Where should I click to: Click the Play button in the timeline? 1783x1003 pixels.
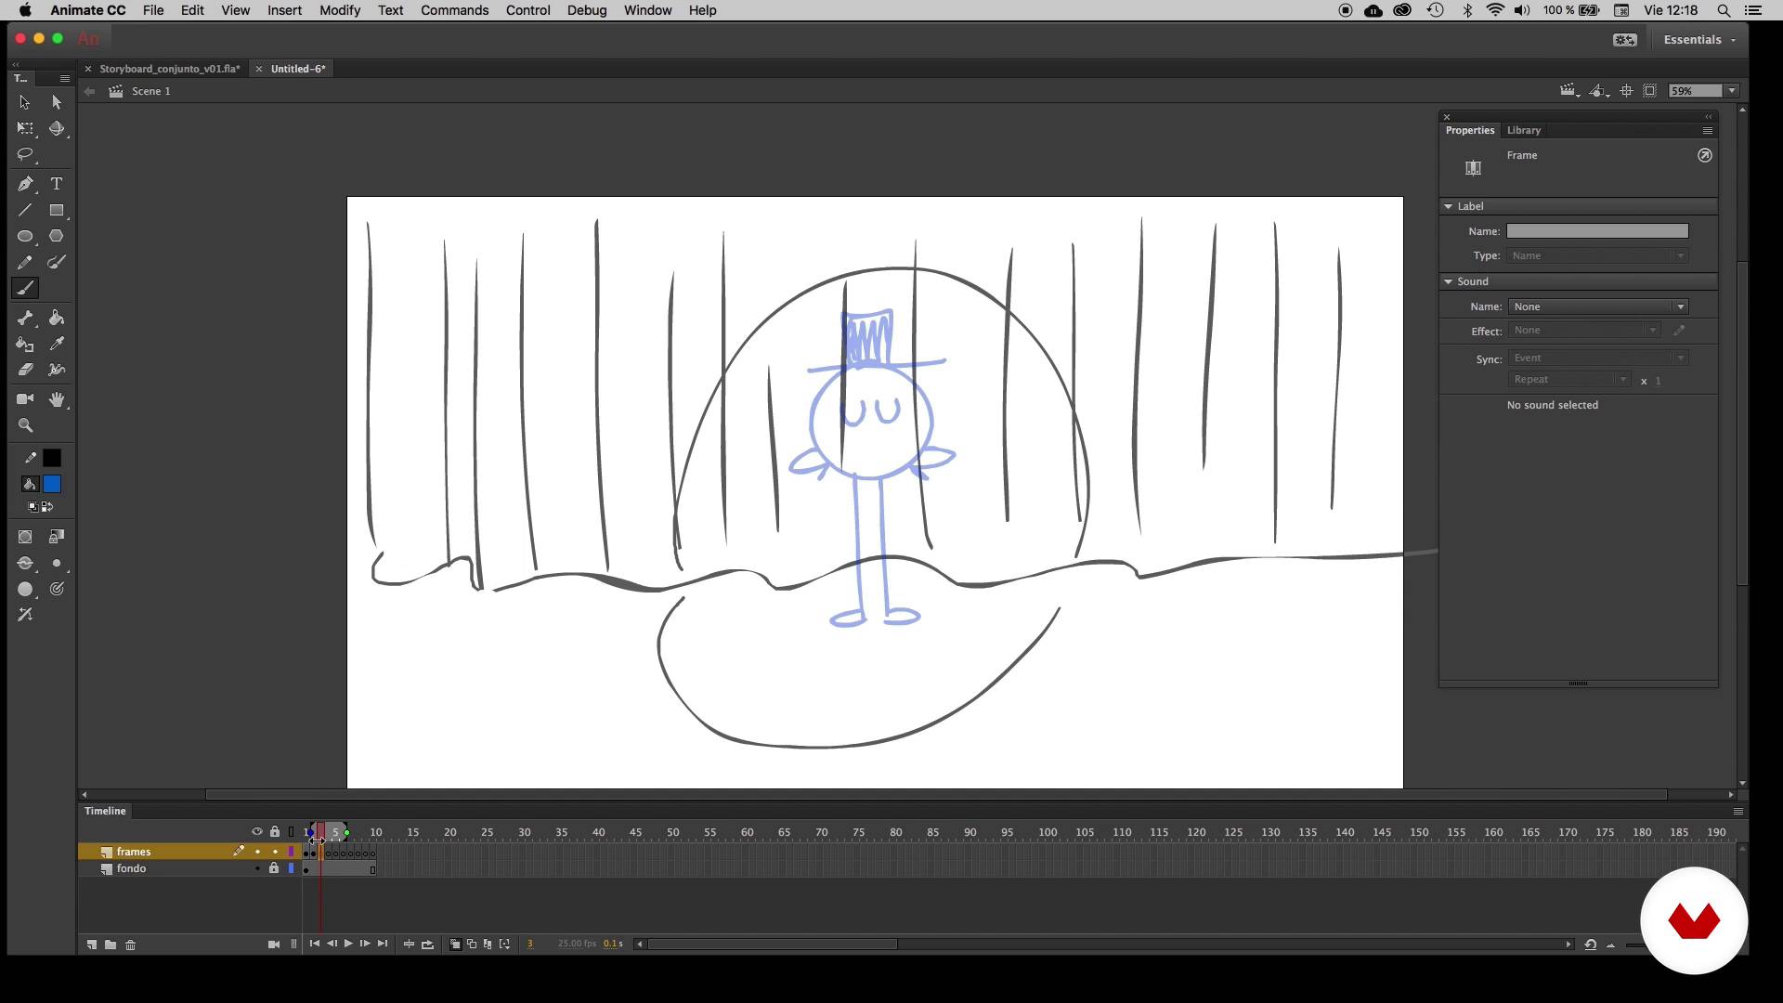tap(348, 944)
